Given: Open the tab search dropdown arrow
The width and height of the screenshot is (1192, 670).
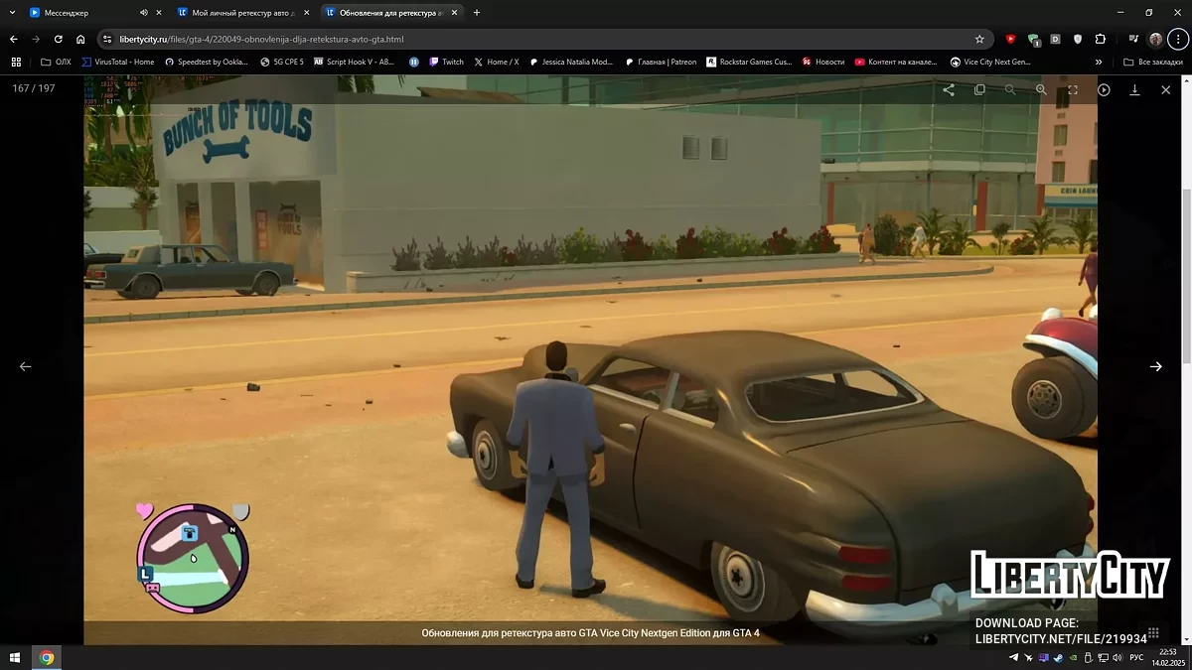Looking at the screenshot, I should (11, 13).
